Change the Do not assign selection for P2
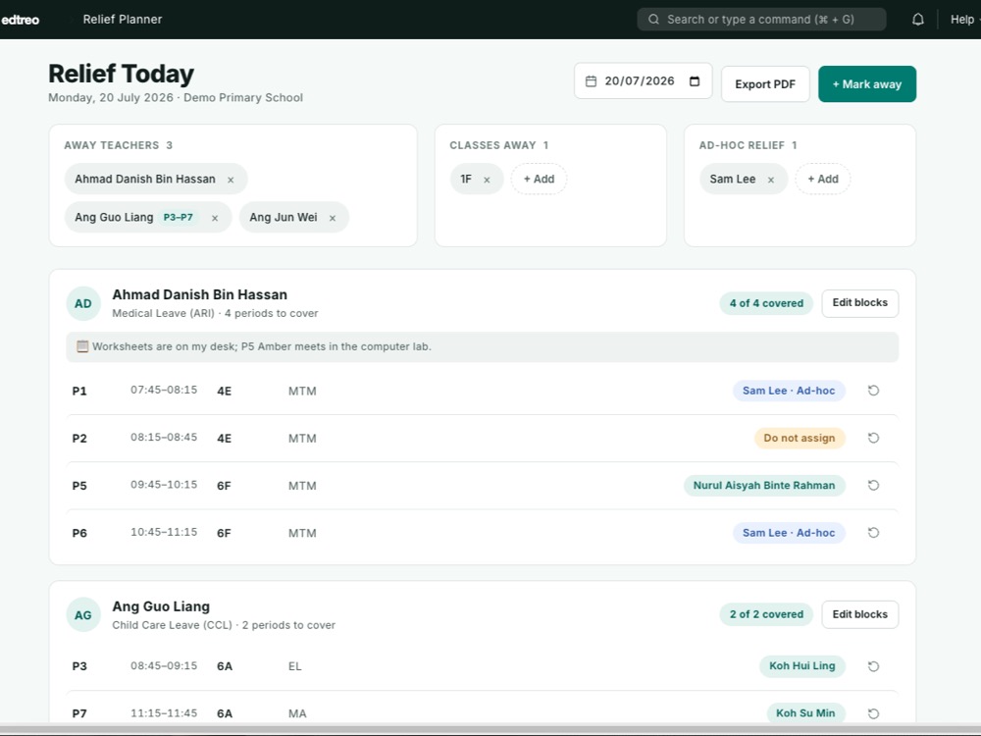The height and width of the screenshot is (736, 981). (x=799, y=438)
